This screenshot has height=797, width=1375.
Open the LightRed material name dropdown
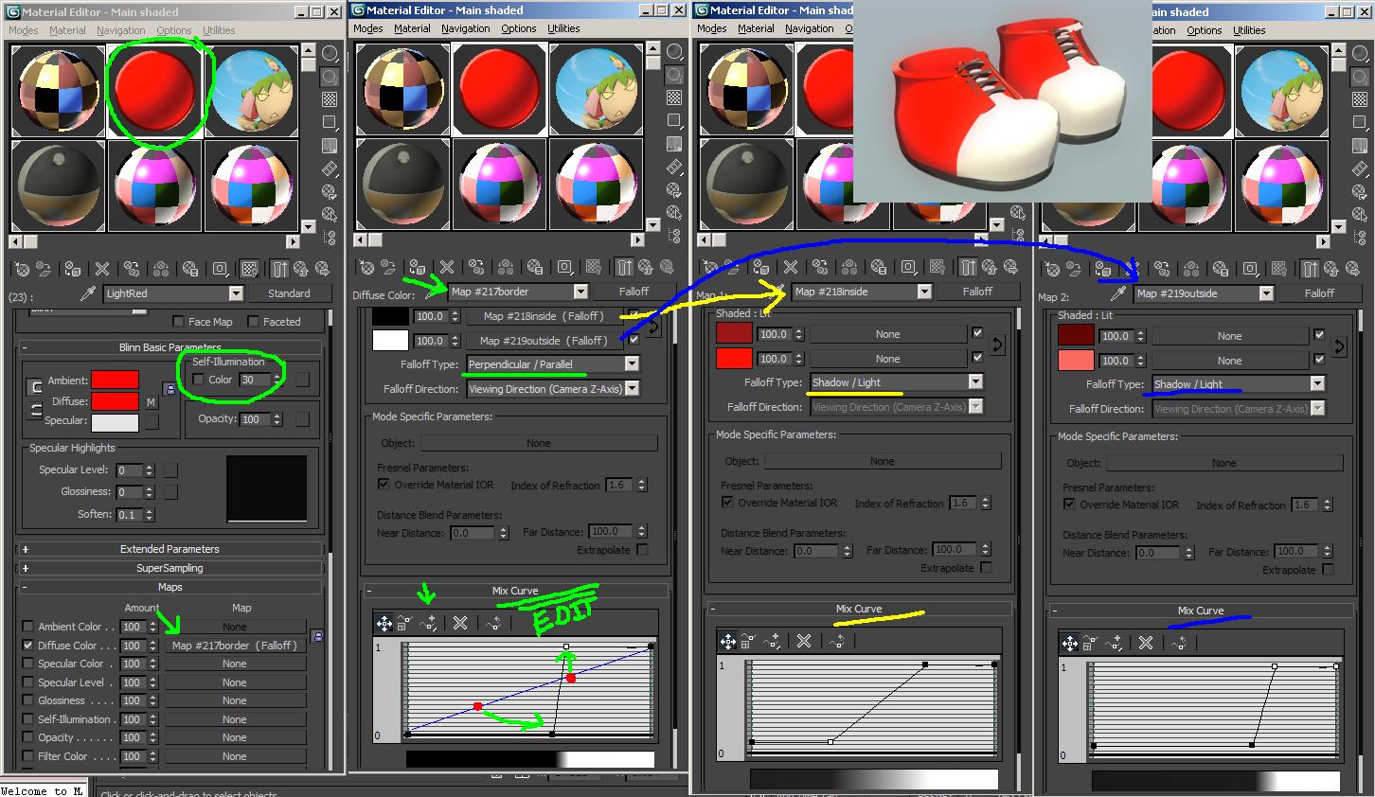coord(236,293)
